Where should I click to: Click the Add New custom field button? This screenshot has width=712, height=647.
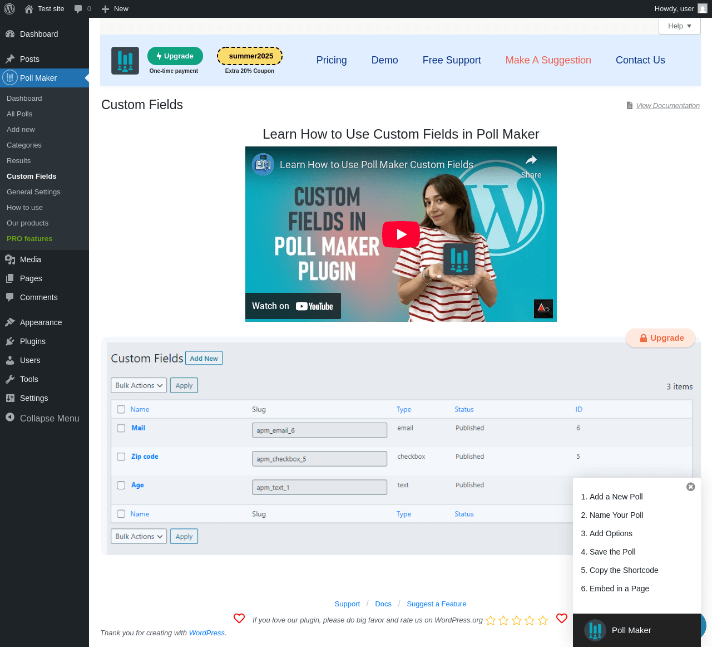[x=204, y=358]
